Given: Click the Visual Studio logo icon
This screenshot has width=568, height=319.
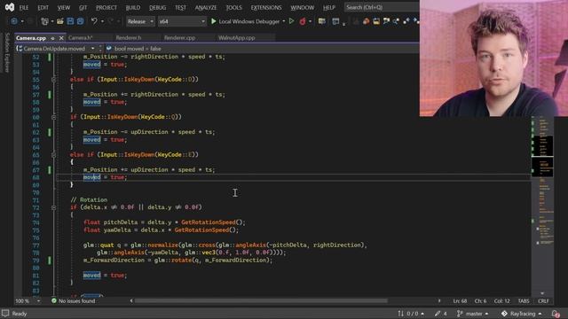Looking at the screenshot, I should 10,7.
